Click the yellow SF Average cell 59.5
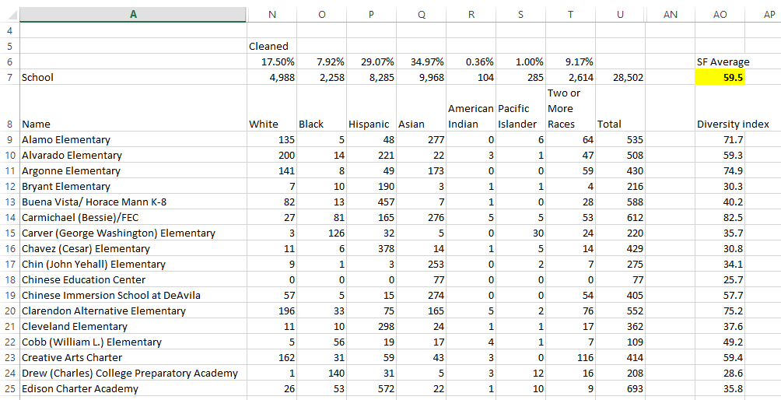This screenshot has width=781, height=400. pyautogui.click(x=720, y=77)
